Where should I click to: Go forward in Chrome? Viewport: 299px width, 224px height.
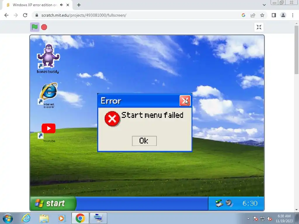pyautogui.click(x=16, y=15)
